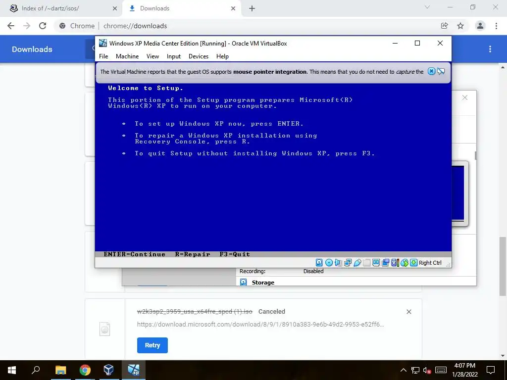The image size is (507, 380).
Task: Share this page from Chrome toolbar
Action: [x=445, y=26]
